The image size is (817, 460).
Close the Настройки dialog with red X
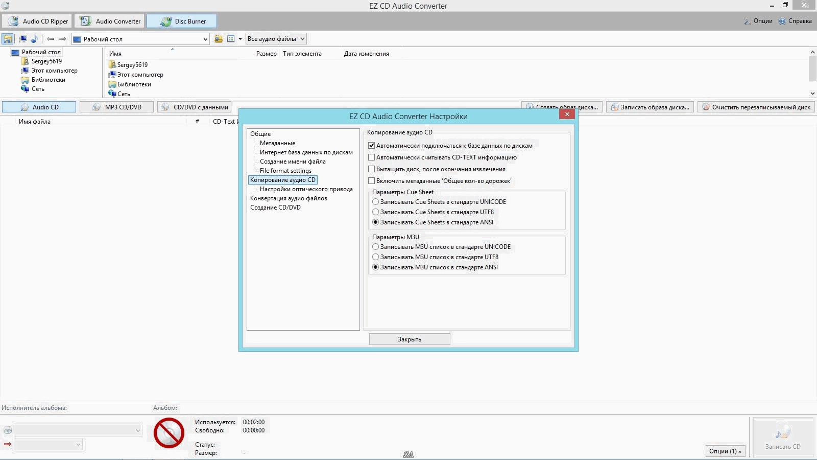tap(567, 114)
